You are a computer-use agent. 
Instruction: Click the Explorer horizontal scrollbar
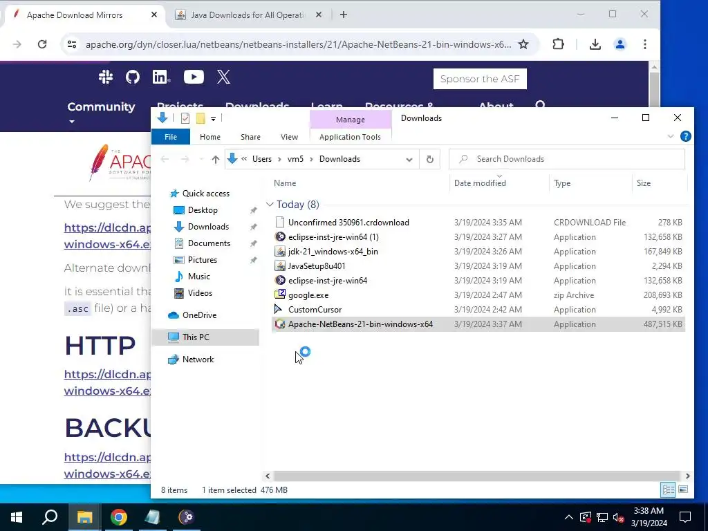(x=476, y=476)
